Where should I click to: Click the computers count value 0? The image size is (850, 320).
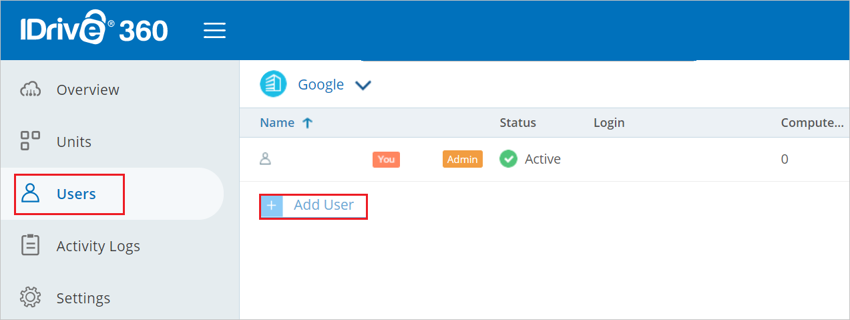pos(785,159)
